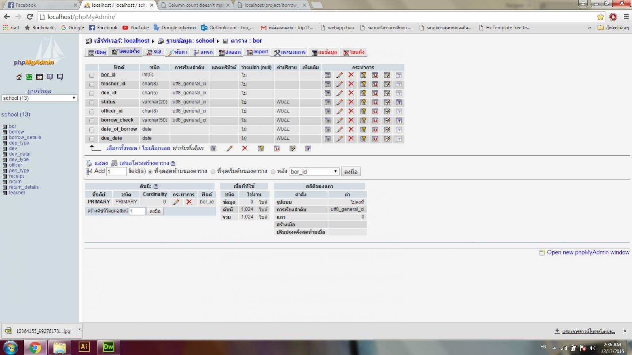Image resolution: width=632 pixels, height=355 pixels.
Task: Add a unique index to officer_id
Action: pos(374,111)
